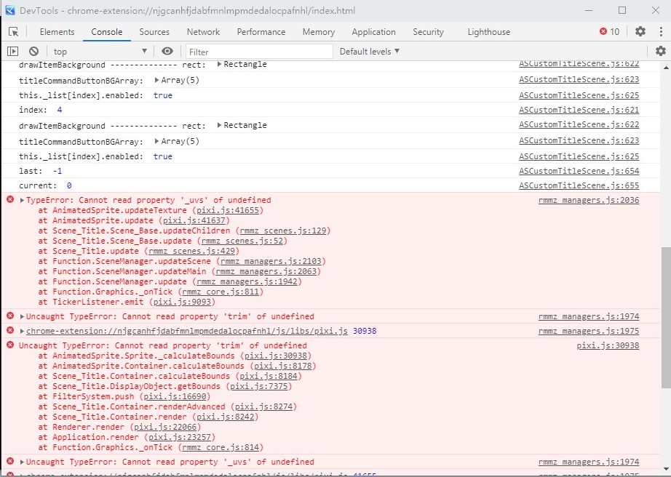Follow the rmmz_core.js:811 stack link
Image resolution: width=671 pixels, height=477 pixels.
tap(221, 292)
